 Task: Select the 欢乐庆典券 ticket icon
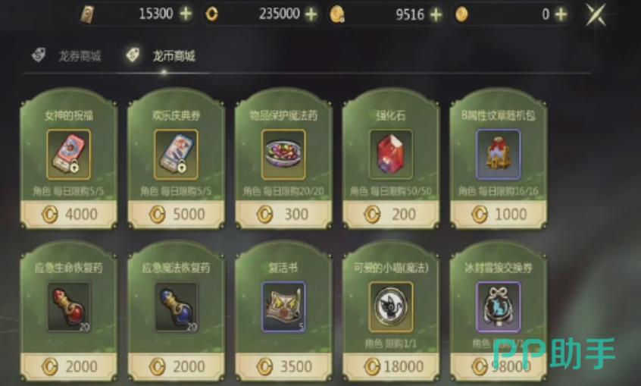(177, 155)
